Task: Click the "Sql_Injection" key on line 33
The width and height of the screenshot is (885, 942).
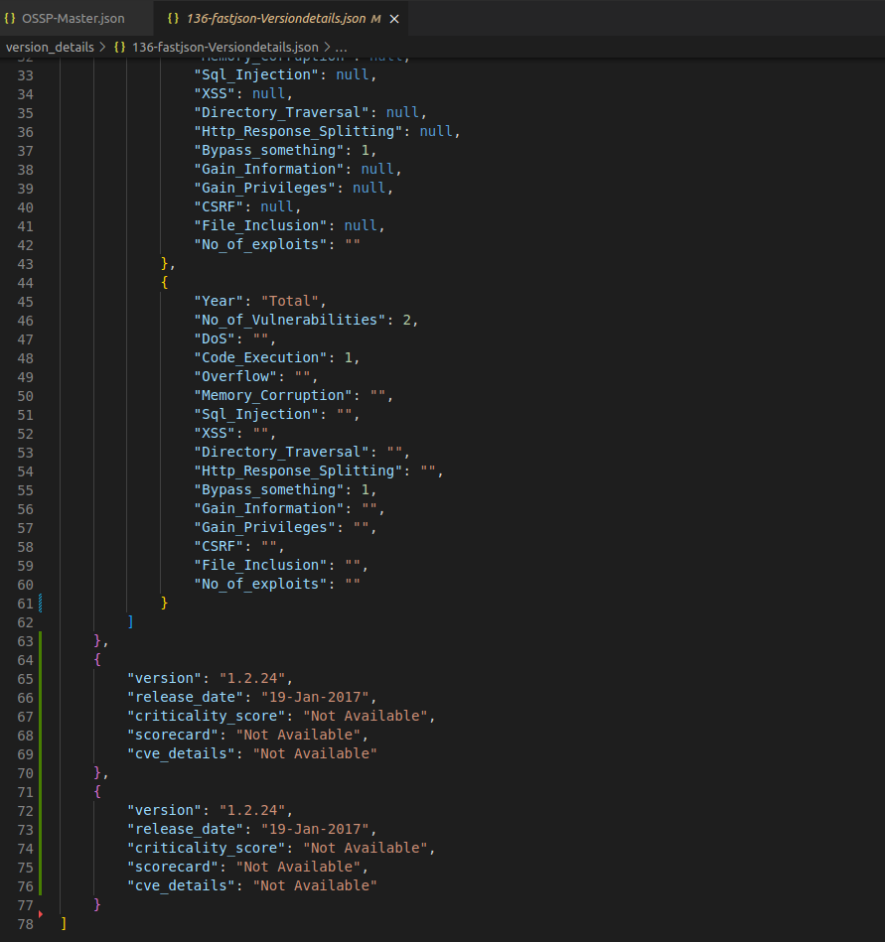Action: coord(256,74)
